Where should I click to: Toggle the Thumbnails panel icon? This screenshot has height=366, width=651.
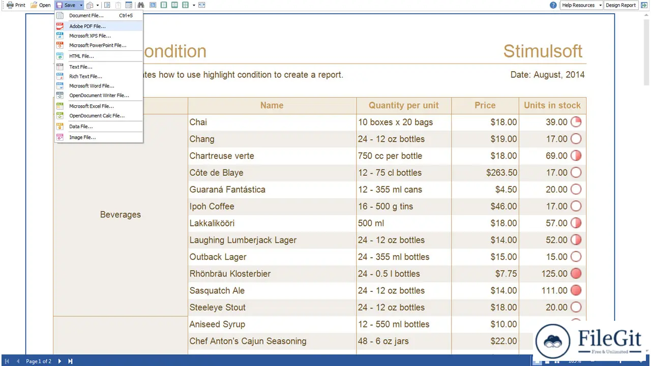click(x=129, y=5)
